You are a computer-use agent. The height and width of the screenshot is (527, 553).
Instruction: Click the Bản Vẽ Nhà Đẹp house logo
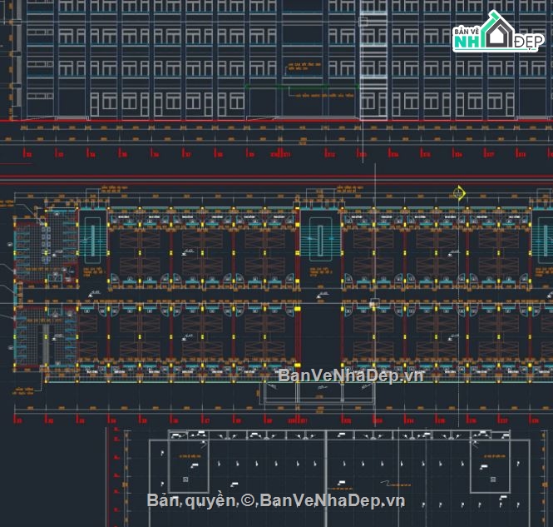click(496, 34)
